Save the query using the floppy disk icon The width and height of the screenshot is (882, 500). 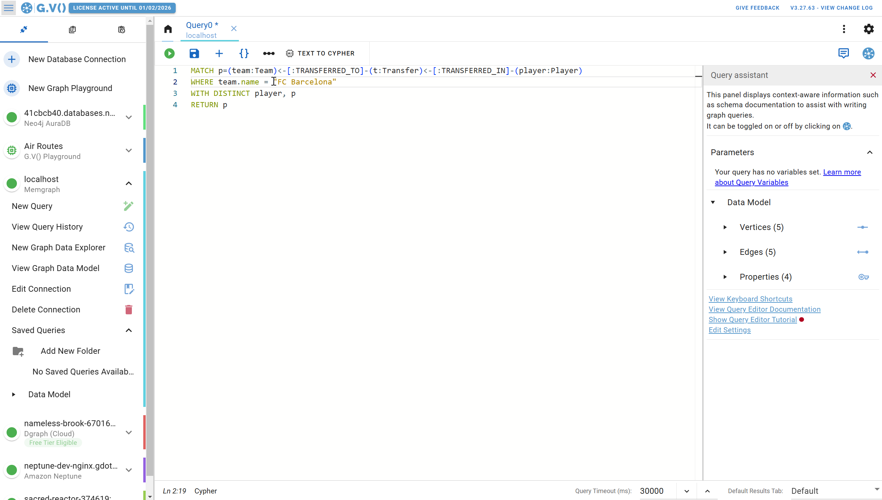(194, 53)
